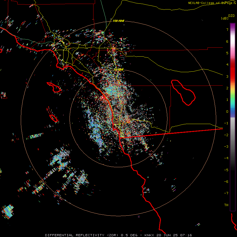Viewport: 237px width, 237px height.
Task: Click the positive 2 scale value
Action: click(x=227, y=88)
